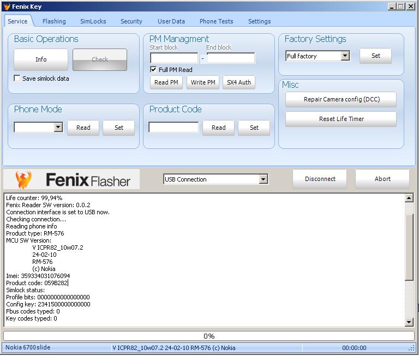Click the Check button

point(100,59)
